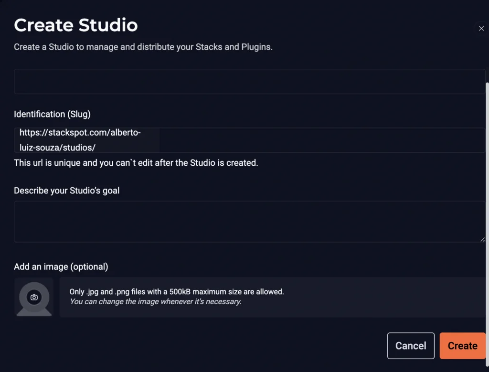Click the stackspot.com URL prefix text
Image resolution: width=489 pixels, height=372 pixels.
click(80, 140)
